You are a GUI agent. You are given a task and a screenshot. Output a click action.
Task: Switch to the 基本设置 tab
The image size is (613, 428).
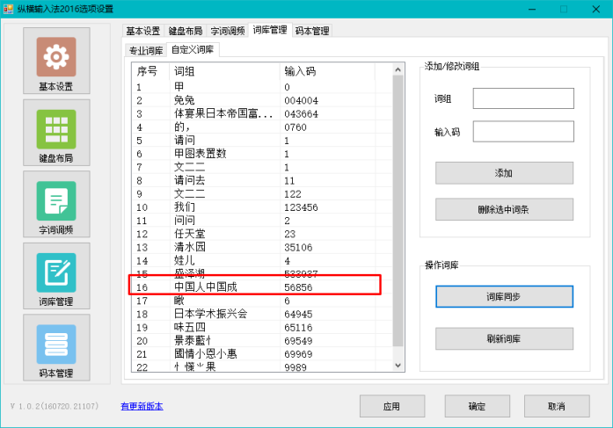[x=142, y=31]
